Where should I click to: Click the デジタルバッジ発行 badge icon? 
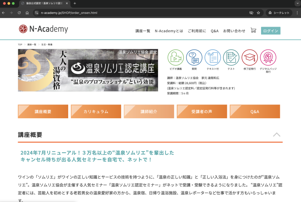[x=268, y=58]
